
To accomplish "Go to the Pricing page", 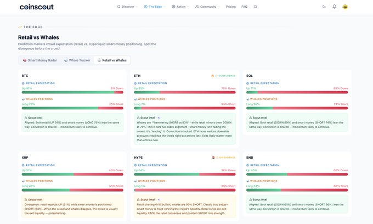I will click(231, 7).
